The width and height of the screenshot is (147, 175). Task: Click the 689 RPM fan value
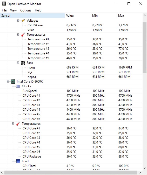pyautogui.click(x=72, y=67)
